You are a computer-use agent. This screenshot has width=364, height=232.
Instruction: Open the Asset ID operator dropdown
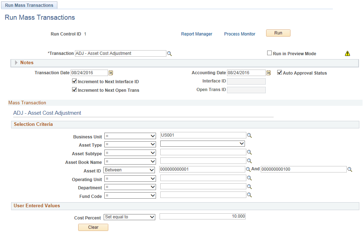tap(129, 170)
